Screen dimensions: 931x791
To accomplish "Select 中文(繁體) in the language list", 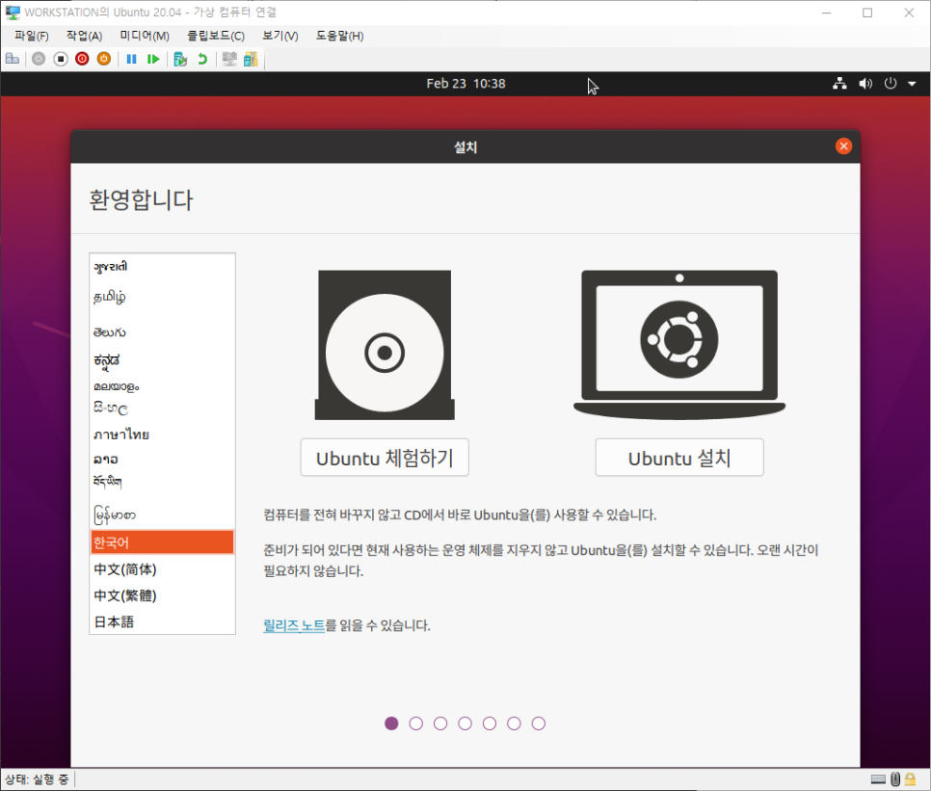I will point(162,595).
